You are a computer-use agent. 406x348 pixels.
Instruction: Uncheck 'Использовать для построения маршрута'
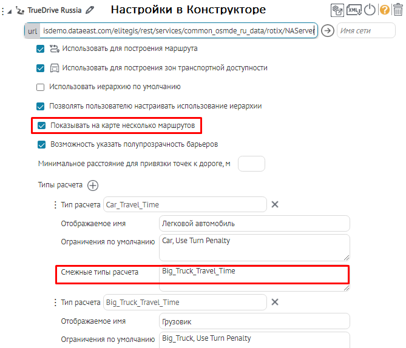[41, 49]
